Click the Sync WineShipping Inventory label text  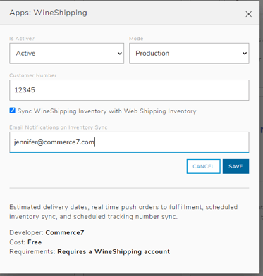click(107, 111)
